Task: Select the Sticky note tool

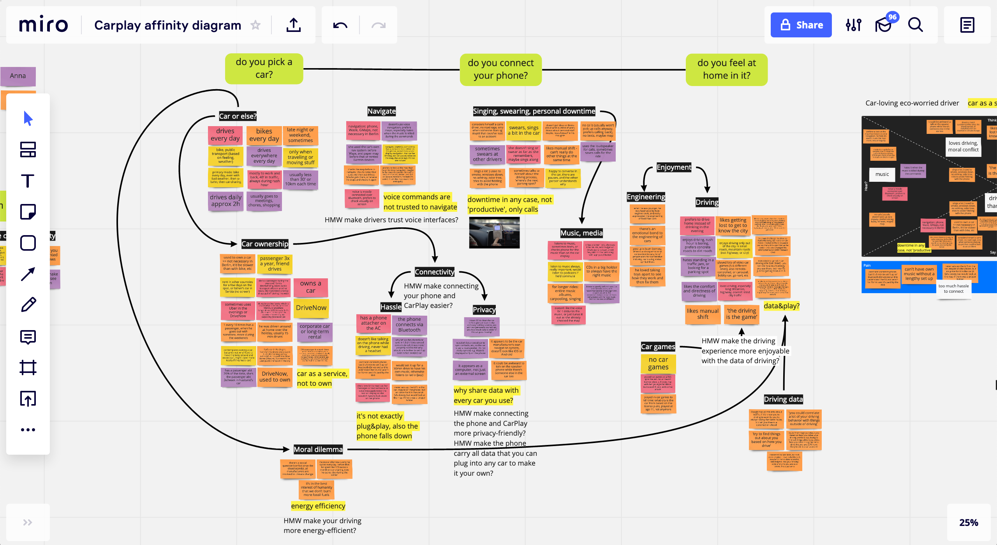Action: coord(28,212)
